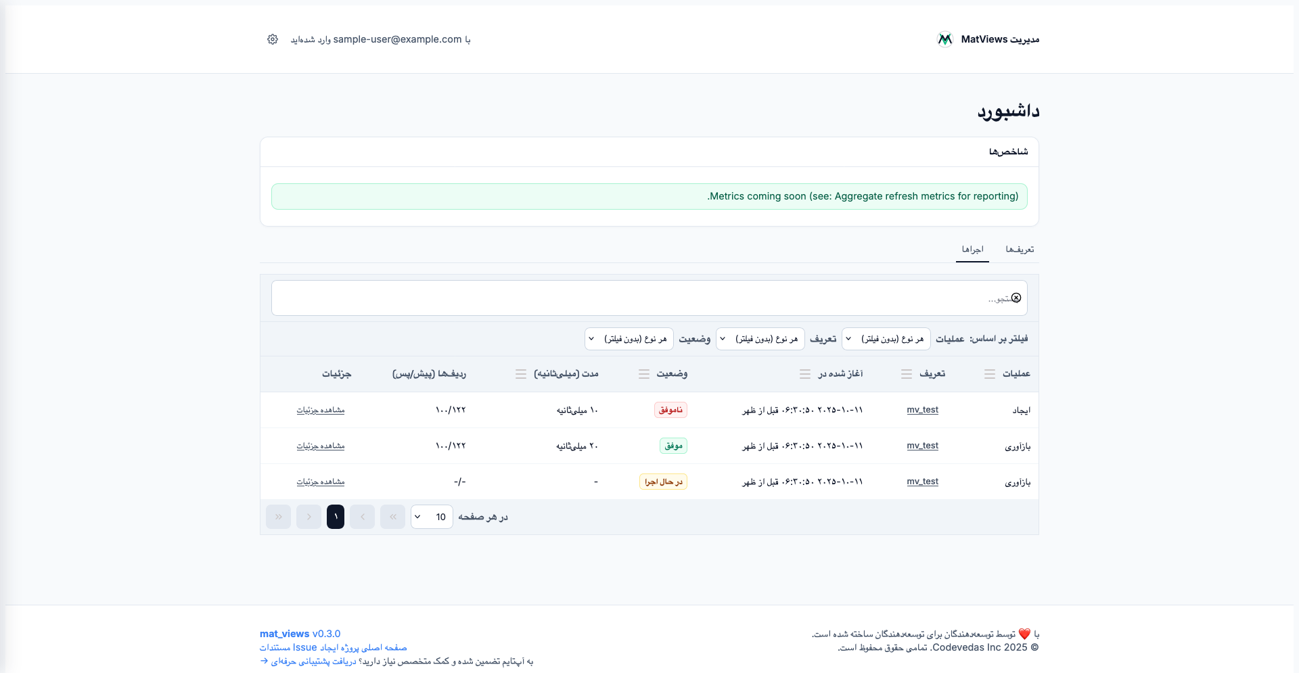The width and height of the screenshot is (1299, 673).
Task: Clear search with the circled X icon
Action: pyautogui.click(x=1016, y=298)
